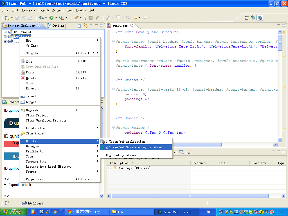288x216 pixels.
Task: Click Tizen Web taskbar button
Action: tap(177, 212)
